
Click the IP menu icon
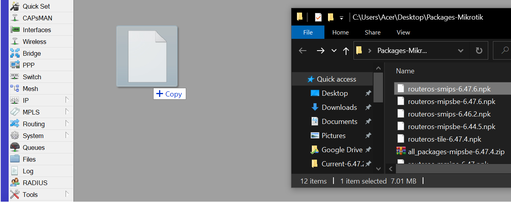tap(15, 100)
